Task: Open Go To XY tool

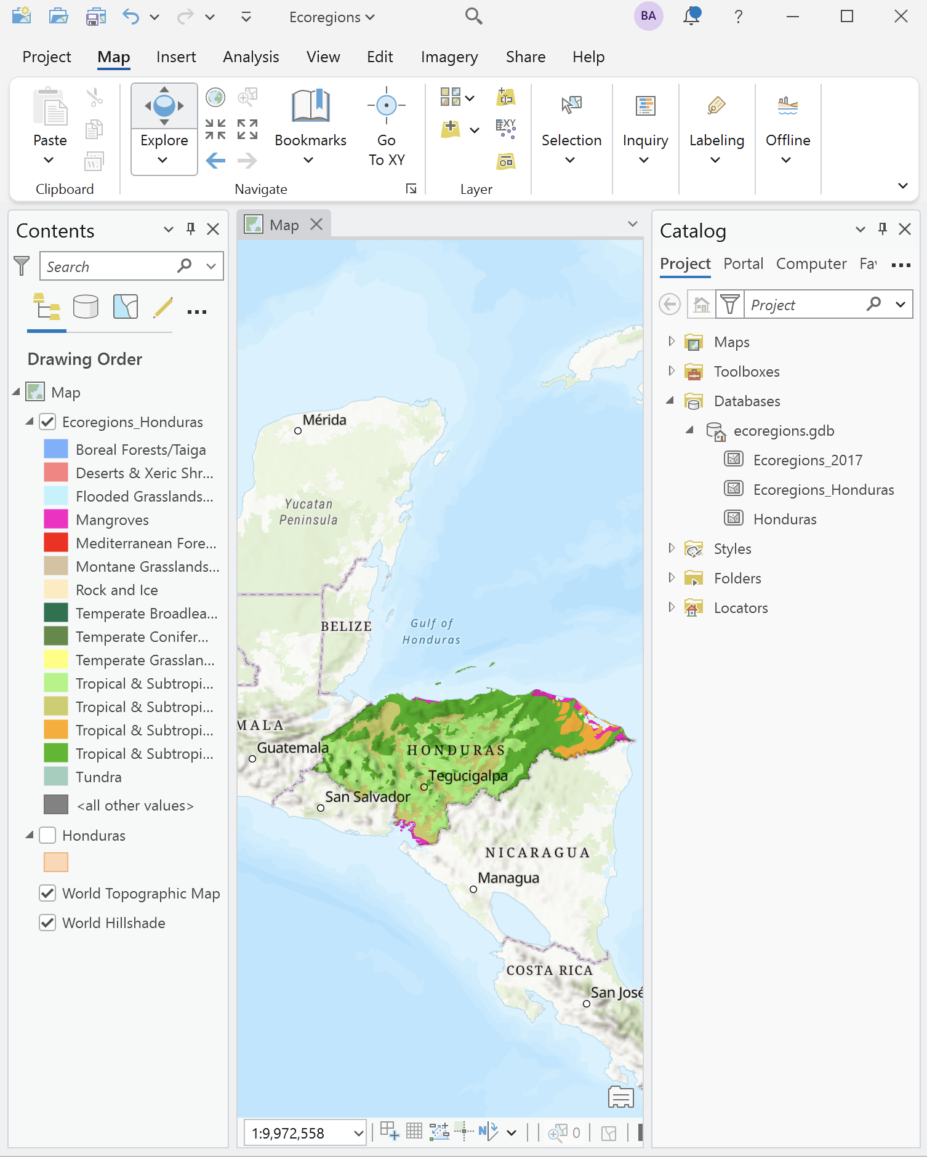Action: (x=387, y=128)
